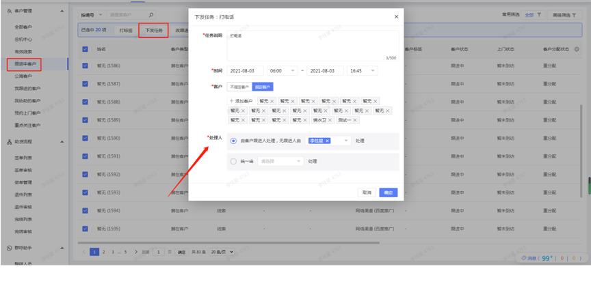Open column settings gear in table header
The image size is (591, 288).
click(577, 49)
